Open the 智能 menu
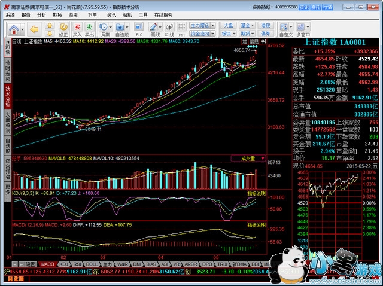 click(127, 15)
